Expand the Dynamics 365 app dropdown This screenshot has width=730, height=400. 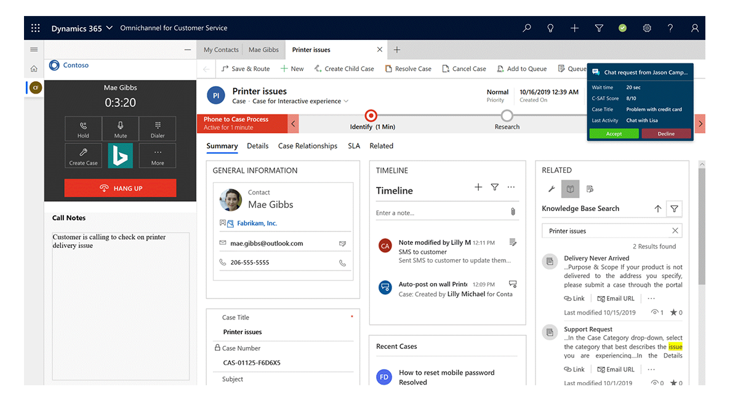click(x=110, y=28)
